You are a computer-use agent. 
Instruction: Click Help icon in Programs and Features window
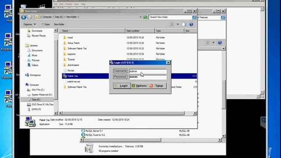[220, 43]
